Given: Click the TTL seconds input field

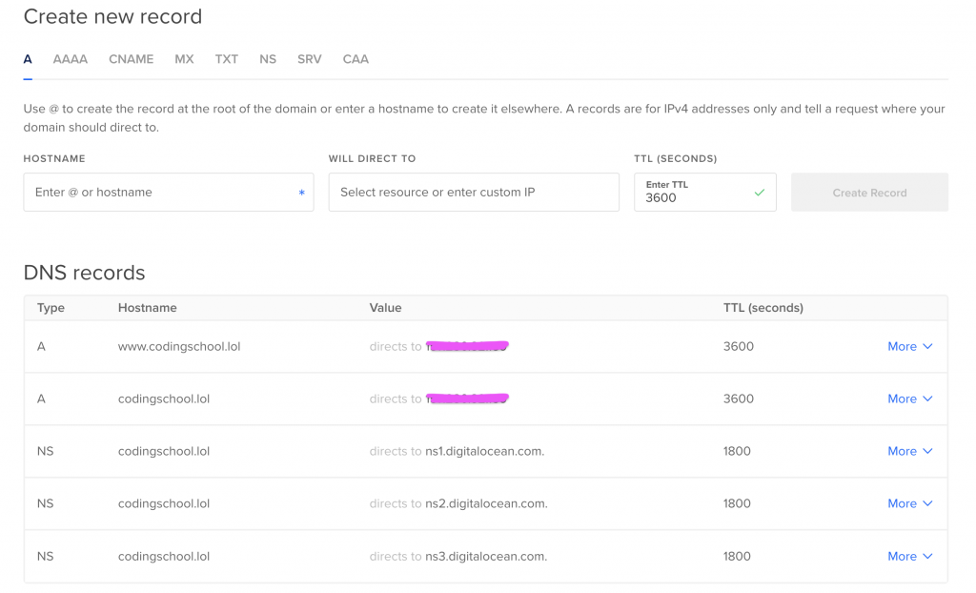Looking at the screenshot, I should point(696,197).
